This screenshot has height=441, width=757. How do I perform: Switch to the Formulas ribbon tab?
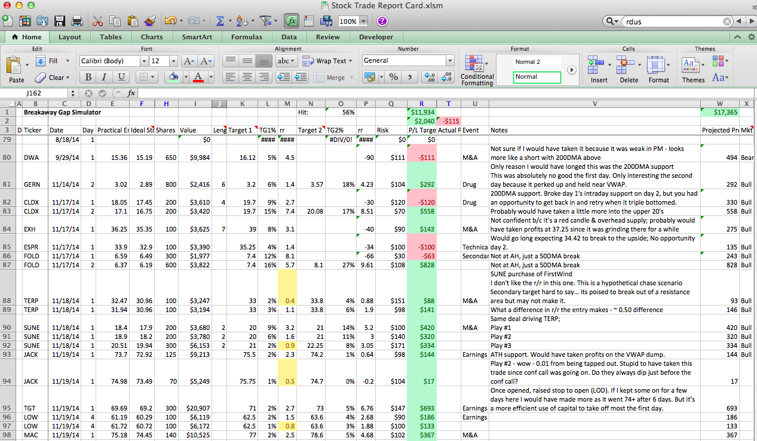(246, 37)
